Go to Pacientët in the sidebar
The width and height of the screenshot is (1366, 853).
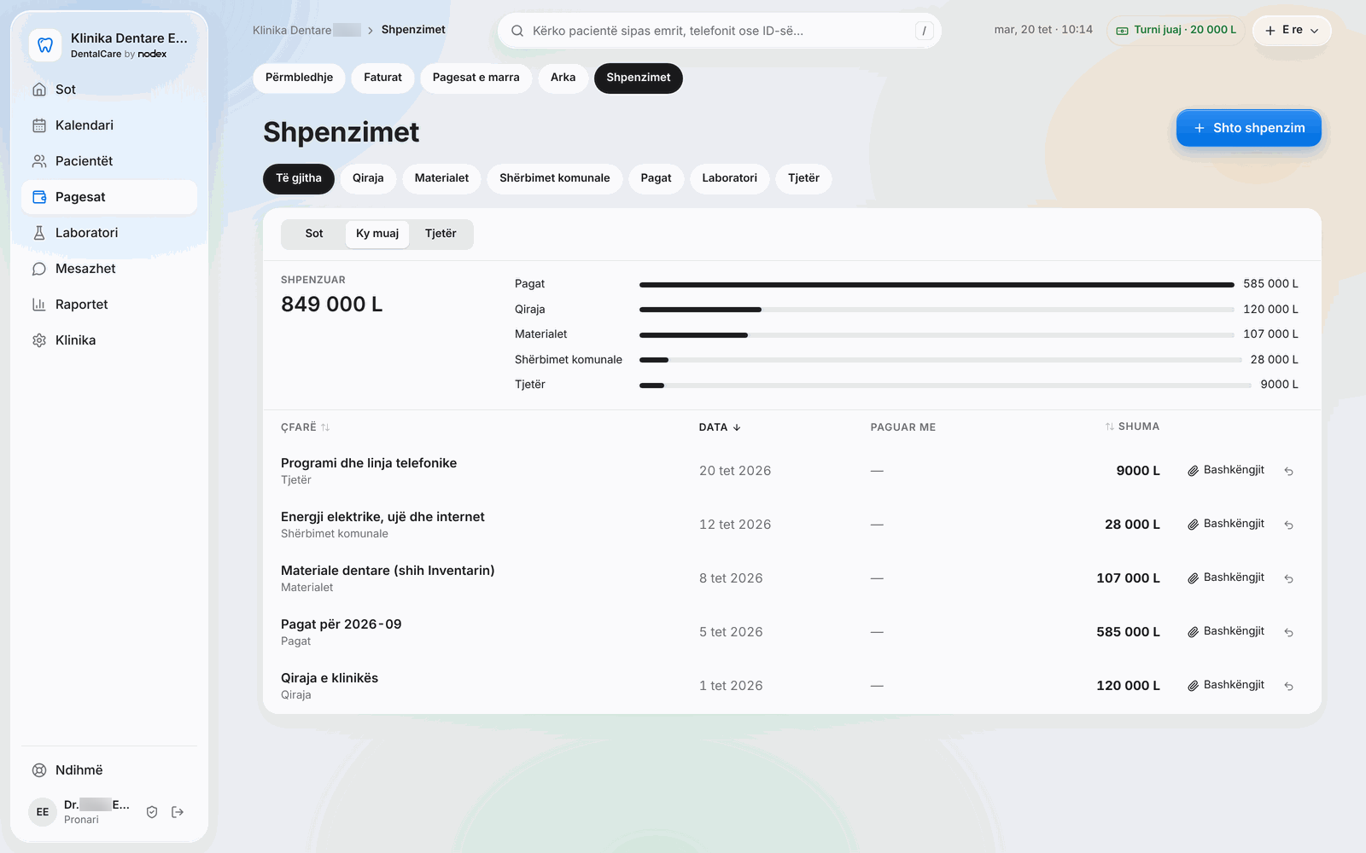pos(109,161)
